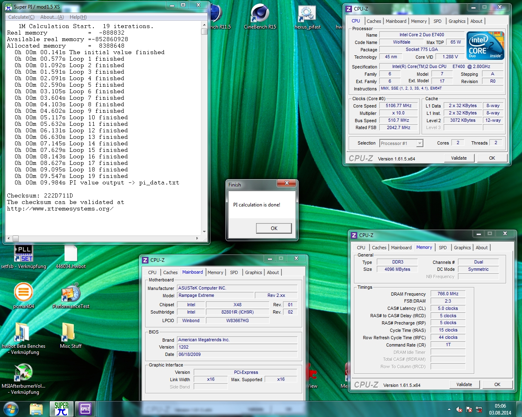
Task: Switch to SPD tab in top CPU-Z window
Action: pyautogui.click(x=437, y=21)
